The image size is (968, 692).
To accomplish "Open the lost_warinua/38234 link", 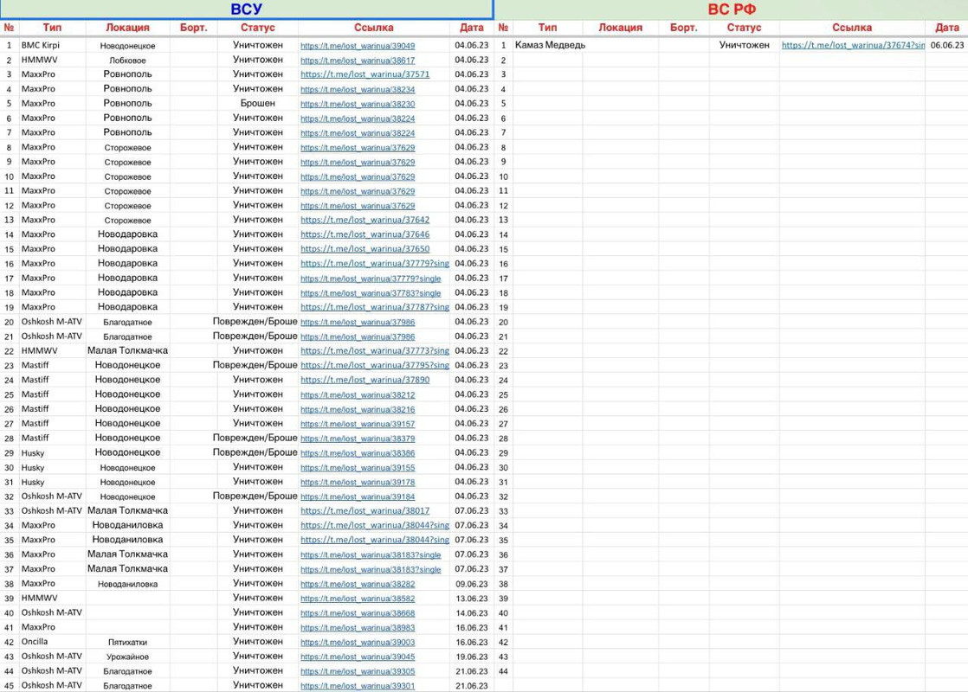I will 358,89.
